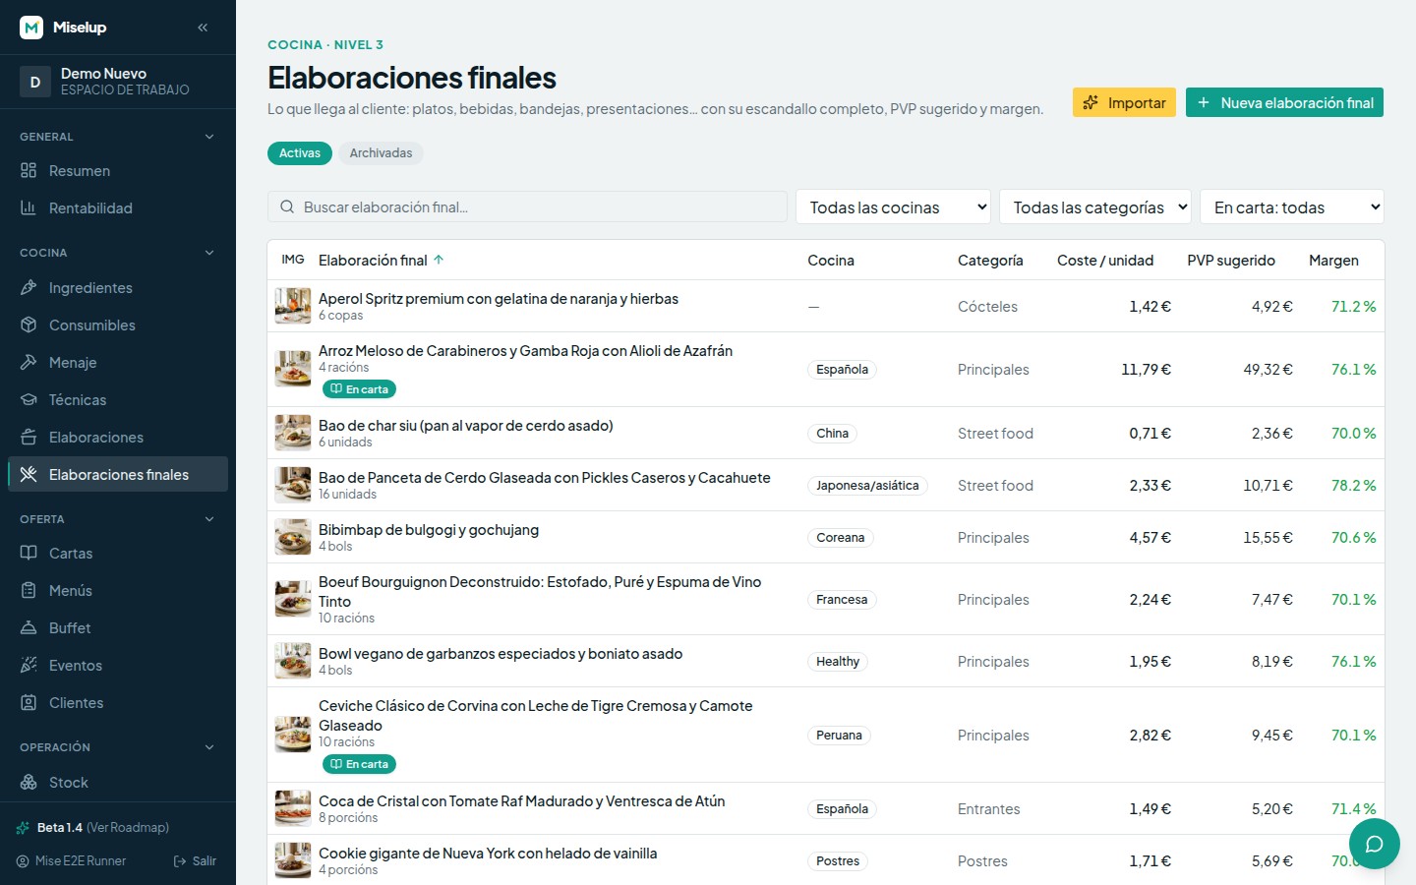Click the Elaboraciones finales utensils icon
The image size is (1416, 885).
click(29, 474)
